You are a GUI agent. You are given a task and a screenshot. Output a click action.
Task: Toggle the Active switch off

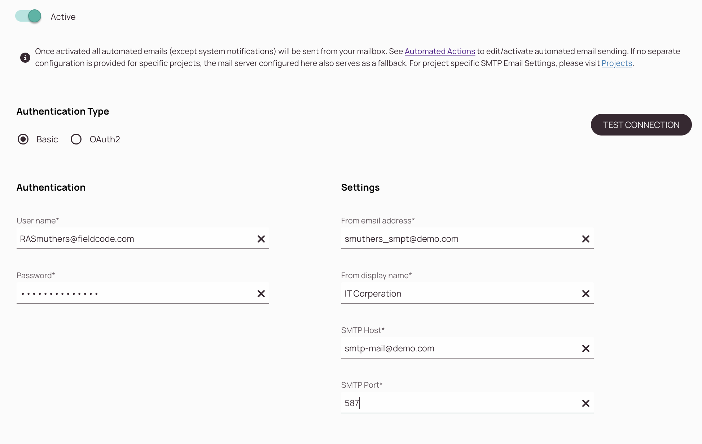pyautogui.click(x=28, y=16)
